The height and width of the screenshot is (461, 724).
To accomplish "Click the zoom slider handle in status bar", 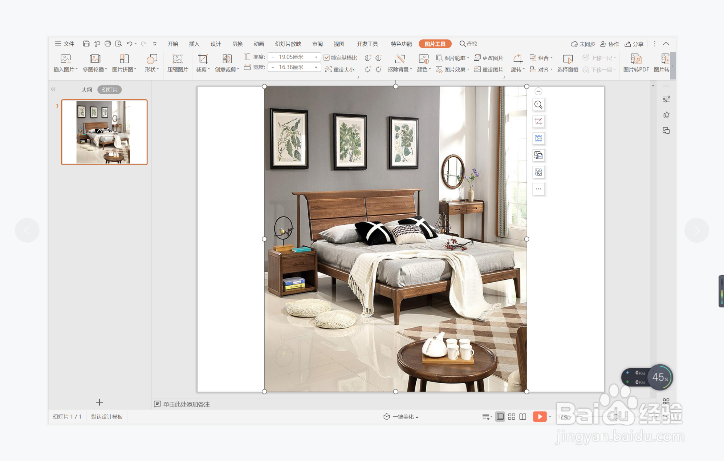I will 615,417.
